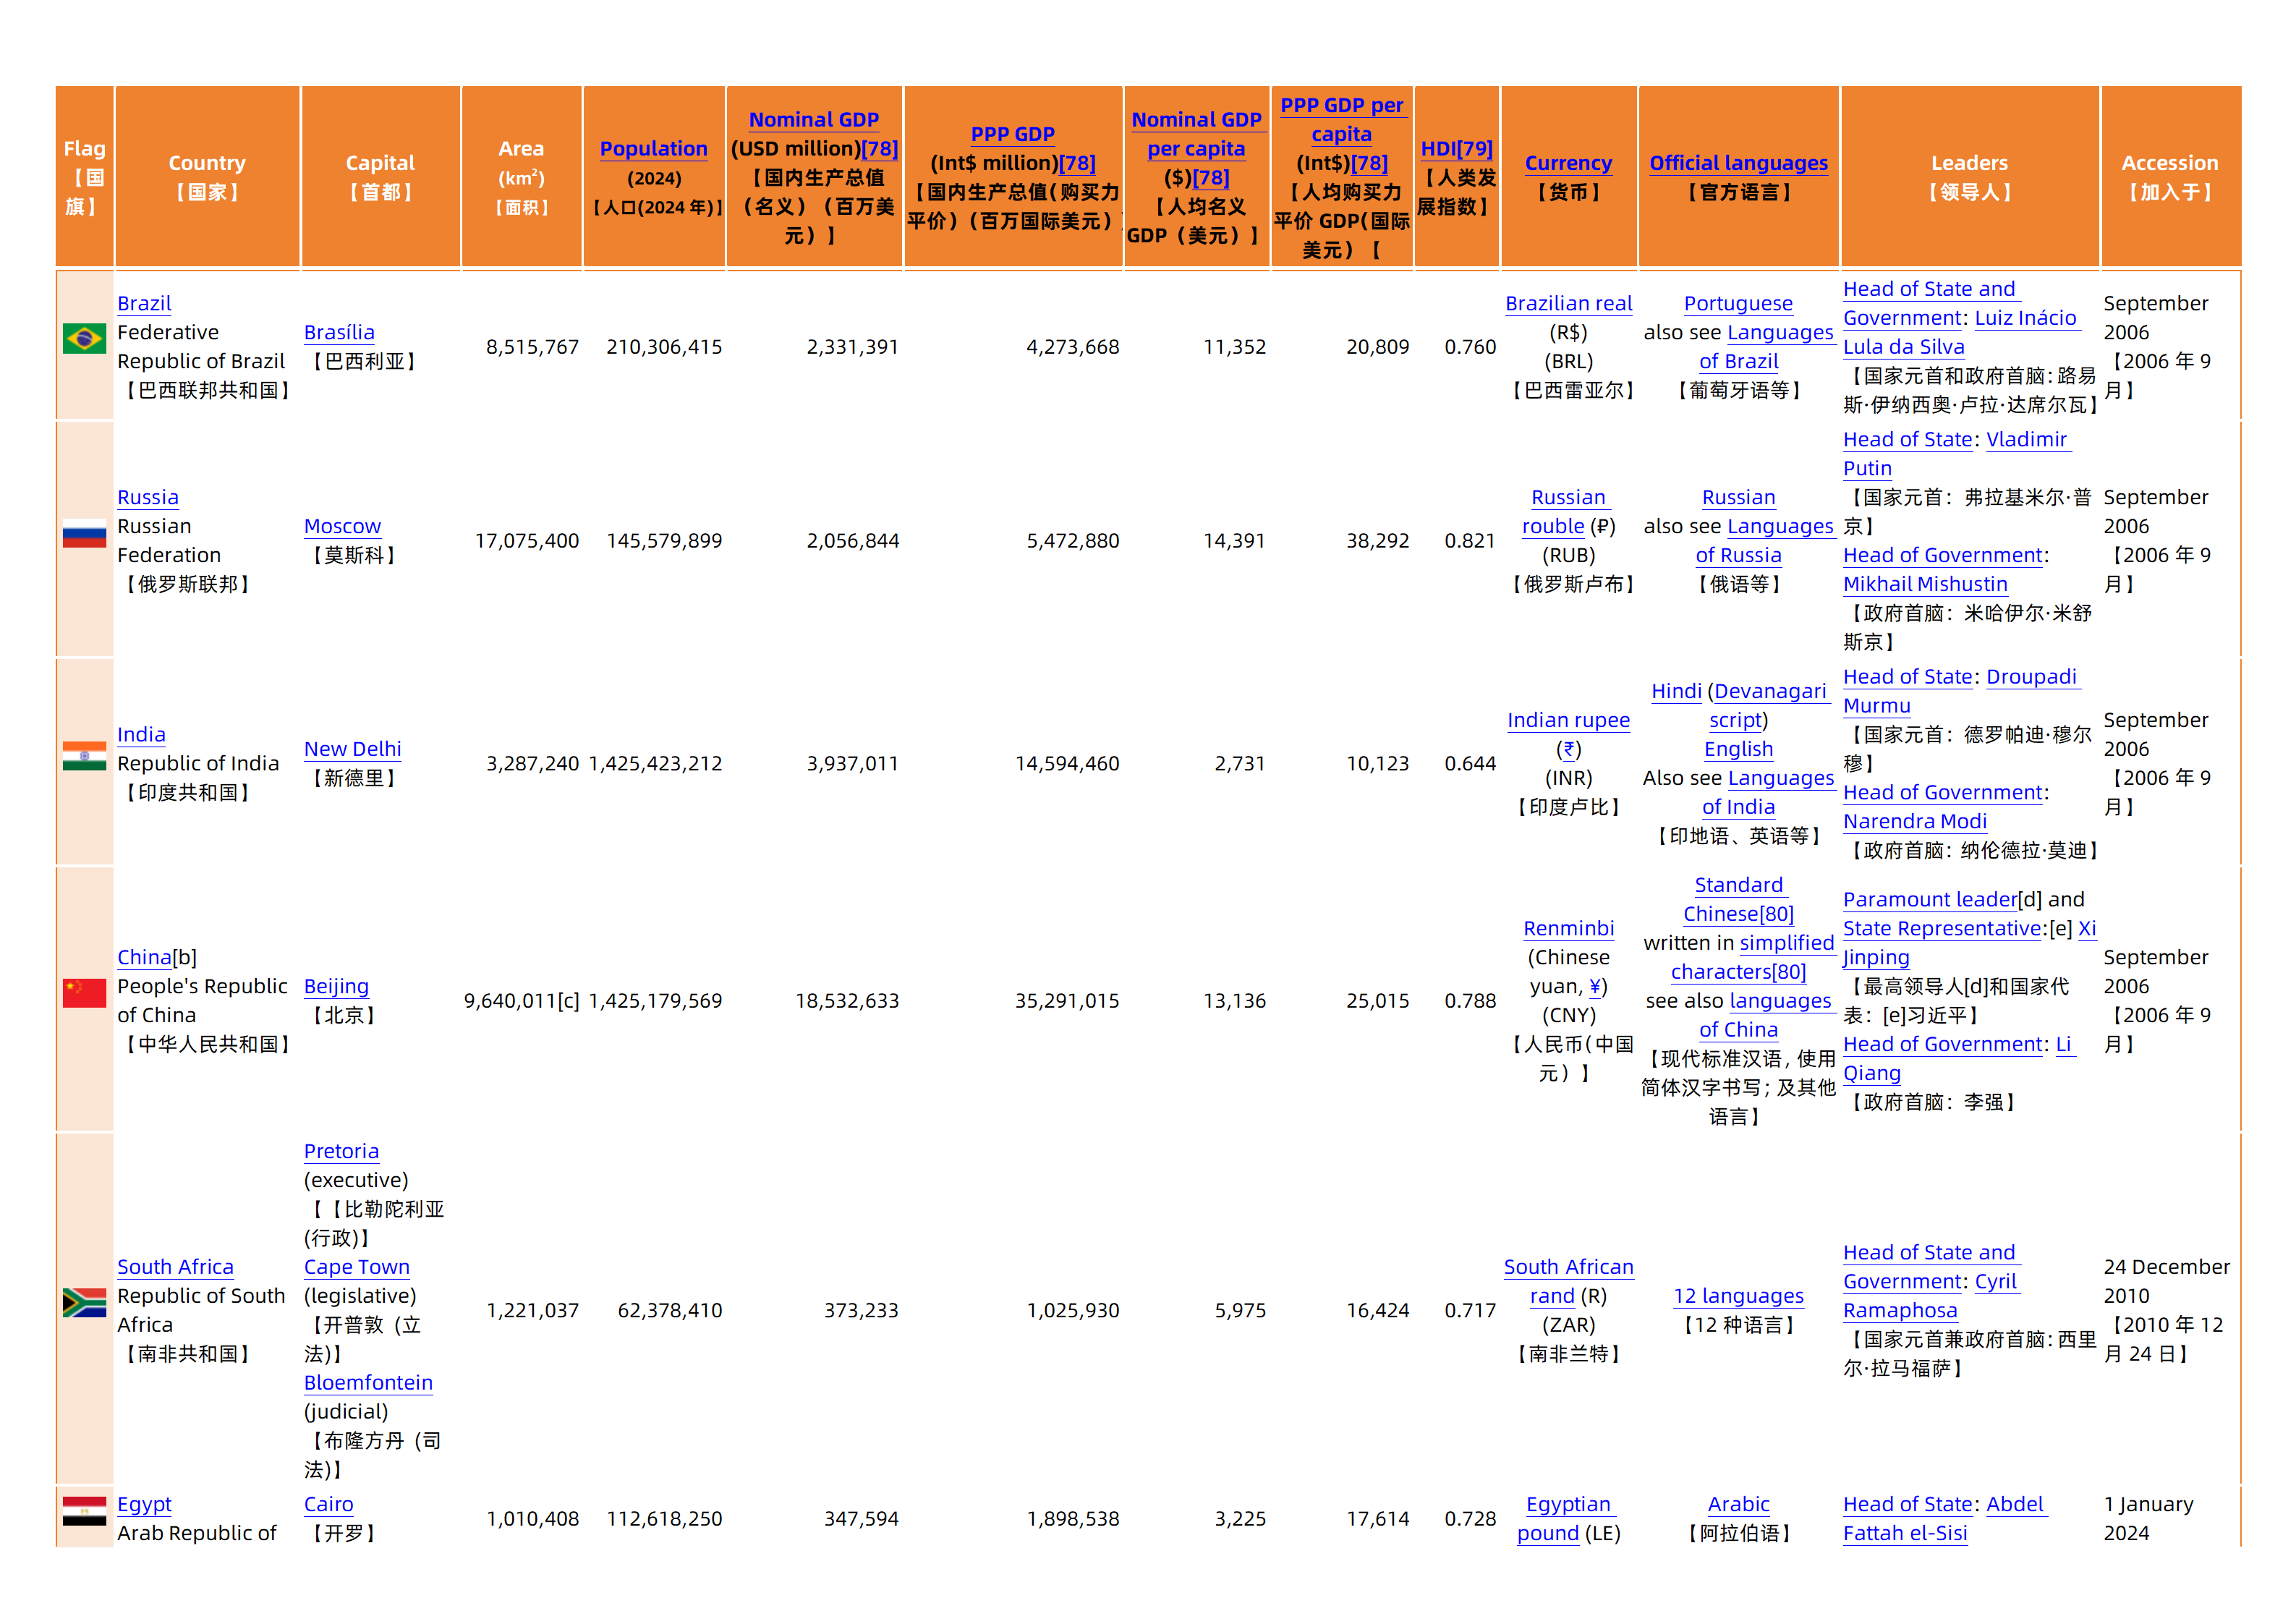Follow the Cape Town capital link

(x=357, y=1267)
